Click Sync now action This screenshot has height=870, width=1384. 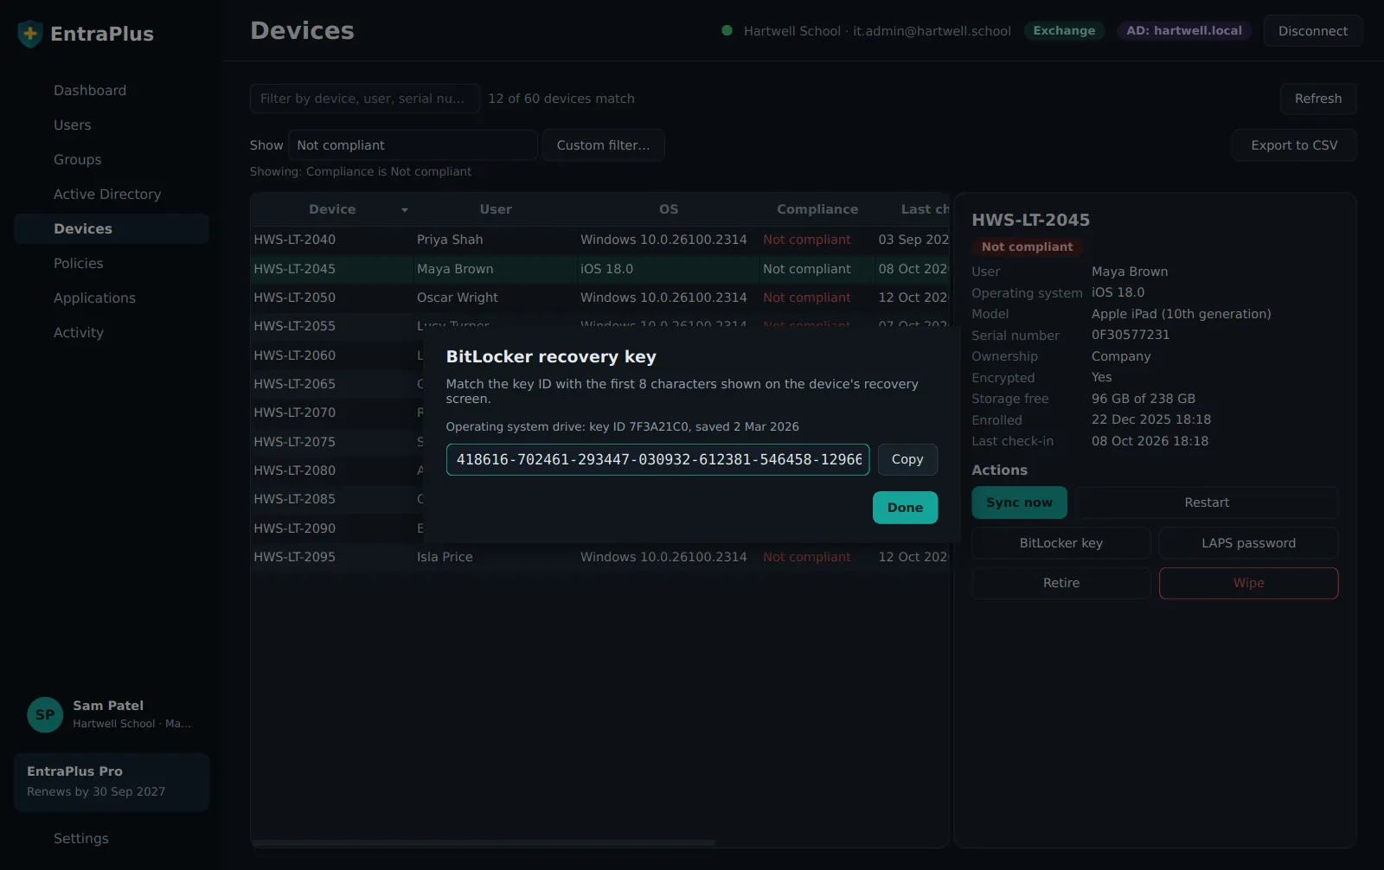point(1019,502)
